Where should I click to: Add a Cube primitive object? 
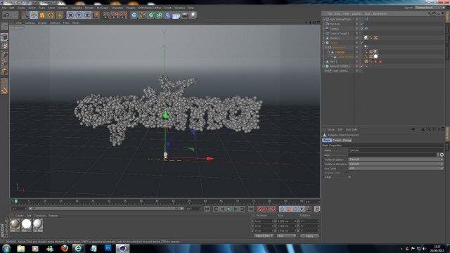[134, 15]
